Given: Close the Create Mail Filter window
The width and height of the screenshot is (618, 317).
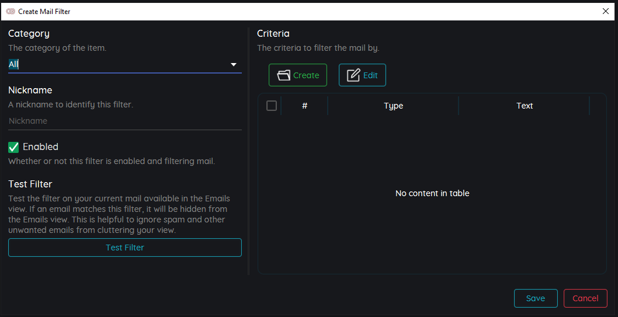Looking at the screenshot, I should click(x=606, y=11).
